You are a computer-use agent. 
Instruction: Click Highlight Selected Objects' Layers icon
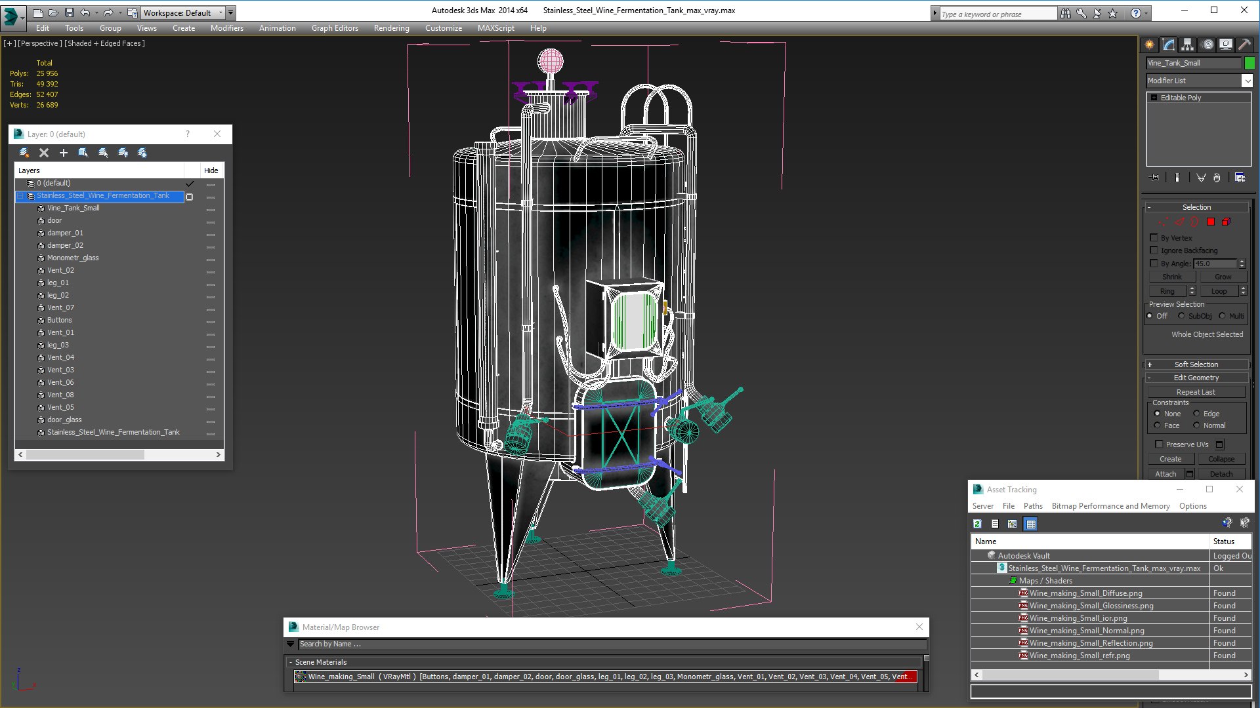[x=103, y=153]
